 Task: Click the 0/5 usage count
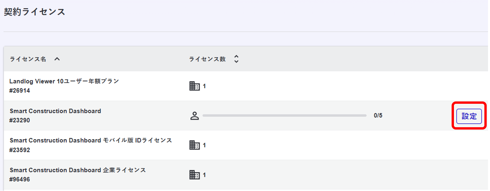click(x=378, y=116)
